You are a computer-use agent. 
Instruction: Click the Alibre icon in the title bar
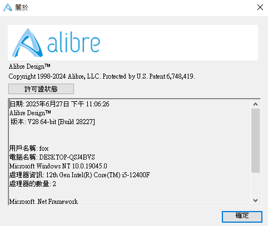click(8, 7)
